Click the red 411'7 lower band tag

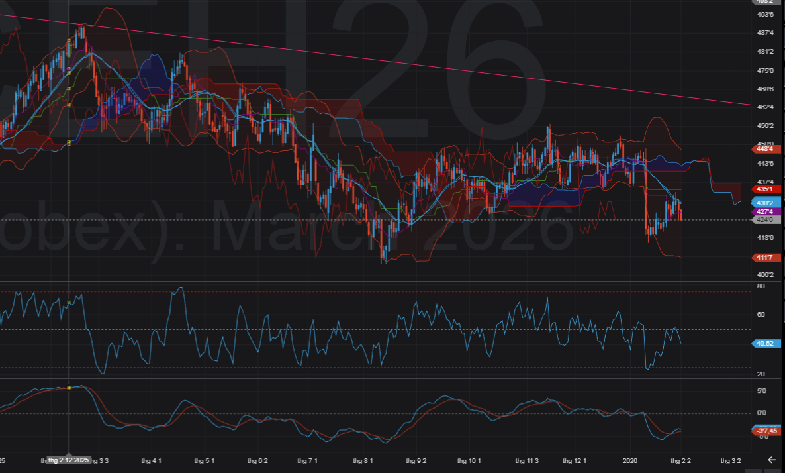tap(766, 257)
